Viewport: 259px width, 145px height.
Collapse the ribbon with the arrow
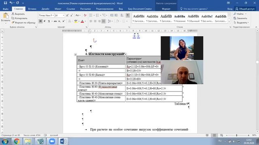(256, 27)
